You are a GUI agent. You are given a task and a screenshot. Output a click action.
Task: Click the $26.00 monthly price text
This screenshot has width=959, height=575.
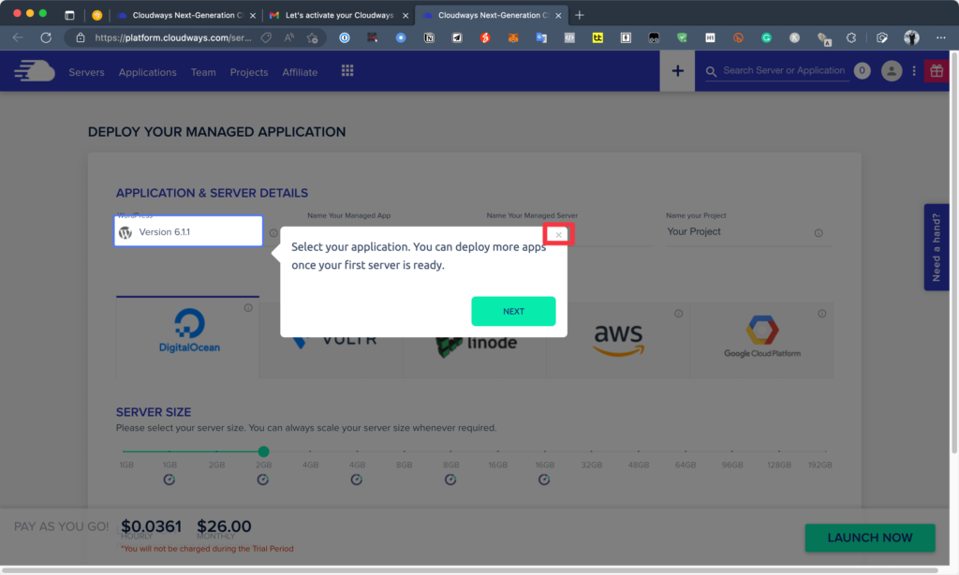pyautogui.click(x=224, y=526)
